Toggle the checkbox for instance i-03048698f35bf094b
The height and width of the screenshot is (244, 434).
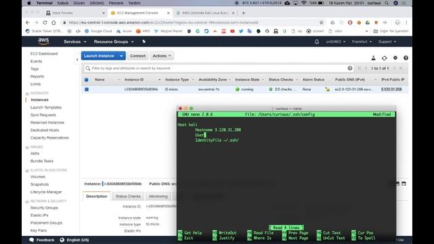click(x=87, y=89)
